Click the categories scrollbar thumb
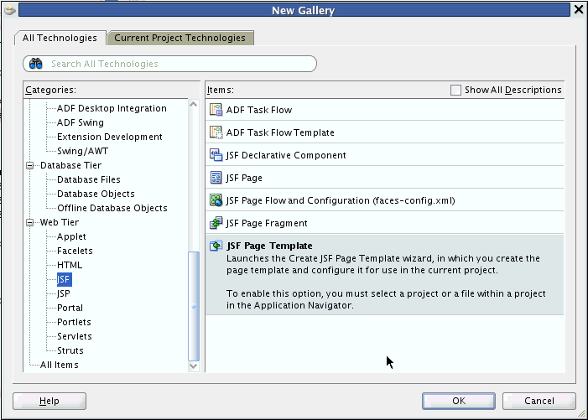The image size is (588, 420). [194, 306]
